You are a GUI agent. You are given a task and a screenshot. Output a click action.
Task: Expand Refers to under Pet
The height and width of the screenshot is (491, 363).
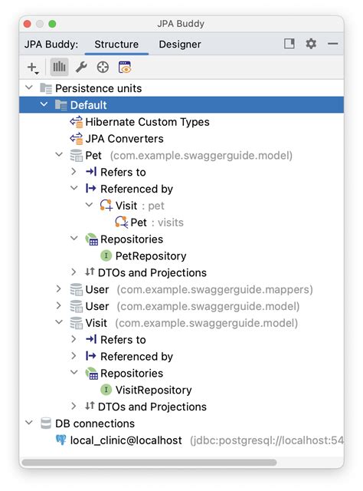(74, 171)
